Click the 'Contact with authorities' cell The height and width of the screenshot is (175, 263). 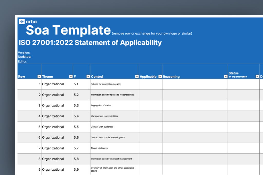[x=115, y=127]
